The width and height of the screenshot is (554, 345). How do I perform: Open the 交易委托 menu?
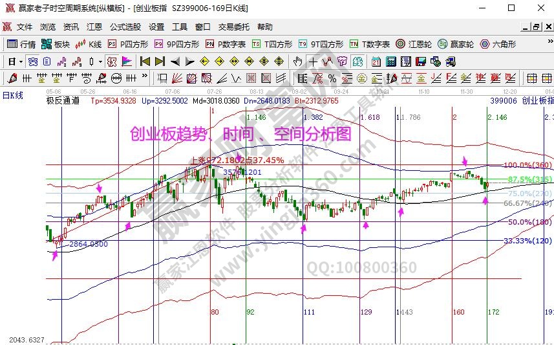pos(233,27)
